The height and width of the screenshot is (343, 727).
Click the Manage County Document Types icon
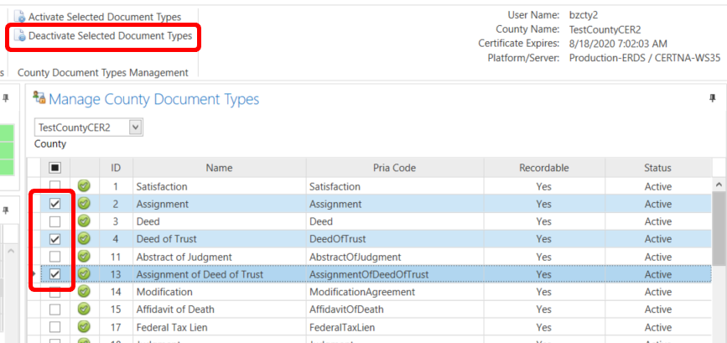click(39, 99)
